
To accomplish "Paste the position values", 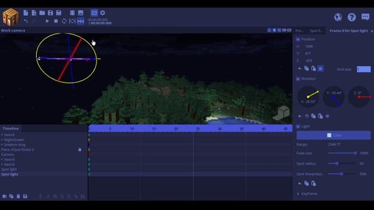I will tap(313, 69).
